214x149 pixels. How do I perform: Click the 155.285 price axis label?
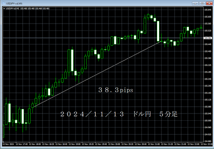[208, 72]
